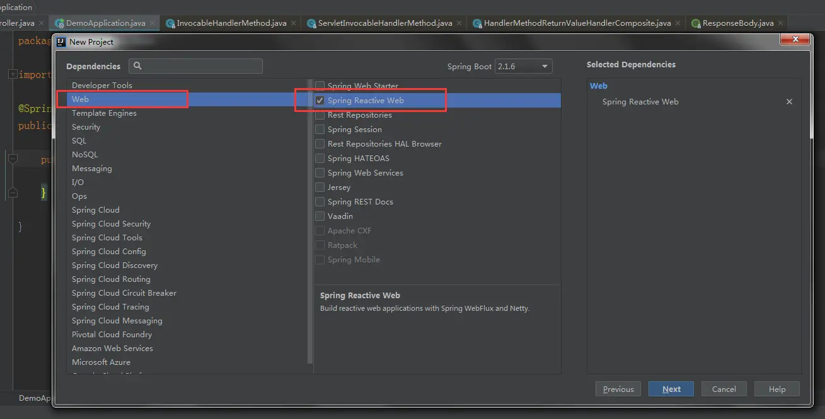Click Spring Reactive Web in Selected Dependencies
This screenshot has width=825, height=419.
pyautogui.click(x=640, y=102)
